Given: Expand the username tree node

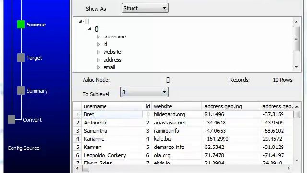Looking at the screenshot, I should click(98, 37).
